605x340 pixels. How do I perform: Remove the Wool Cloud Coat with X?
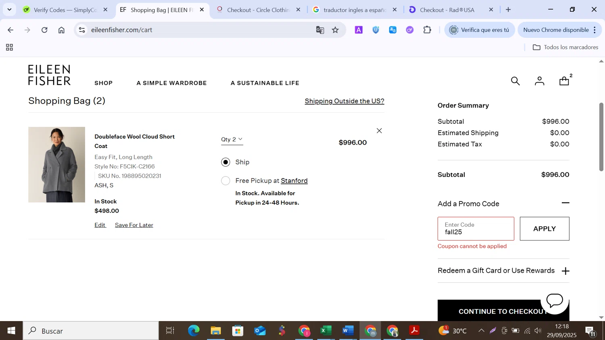tap(379, 131)
